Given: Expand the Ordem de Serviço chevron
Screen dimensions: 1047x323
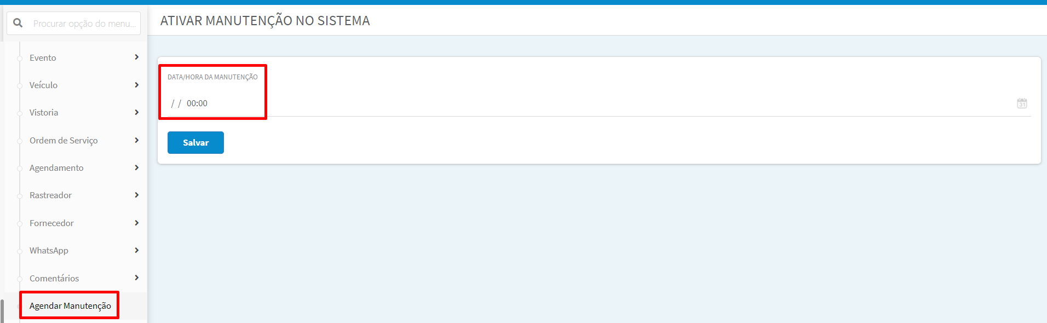Looking at the screenshot, I should pyautogui.click(x=136, y=140).
